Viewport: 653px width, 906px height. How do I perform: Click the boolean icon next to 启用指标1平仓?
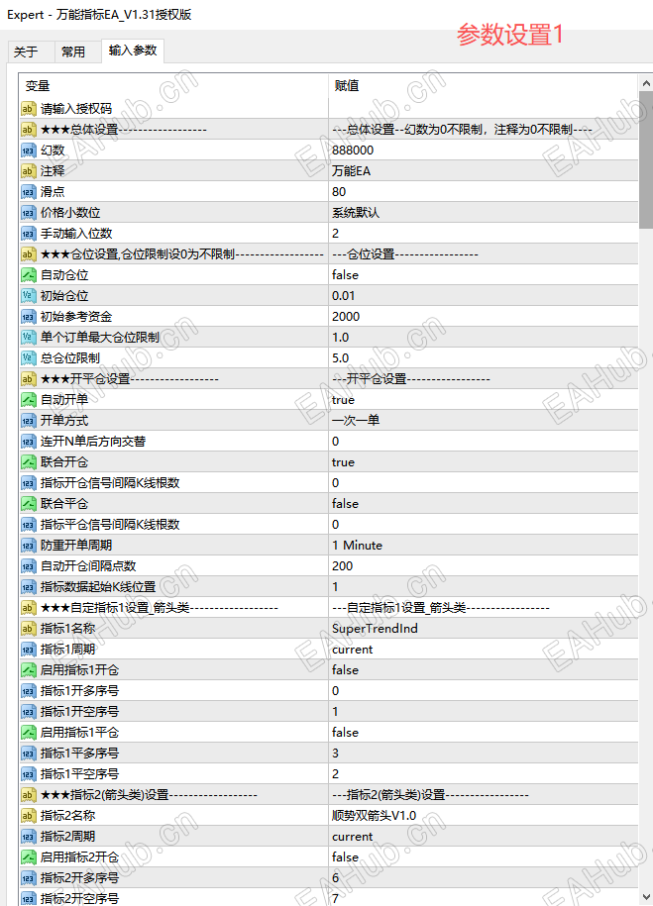coord(29,733)
